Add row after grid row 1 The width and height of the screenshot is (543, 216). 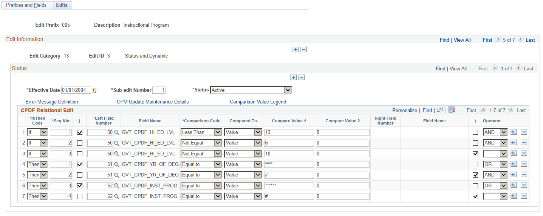514,132
